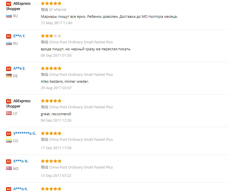Click the A3 badge beside K***o N.
The image size is (228, 191).
point(9,161)
